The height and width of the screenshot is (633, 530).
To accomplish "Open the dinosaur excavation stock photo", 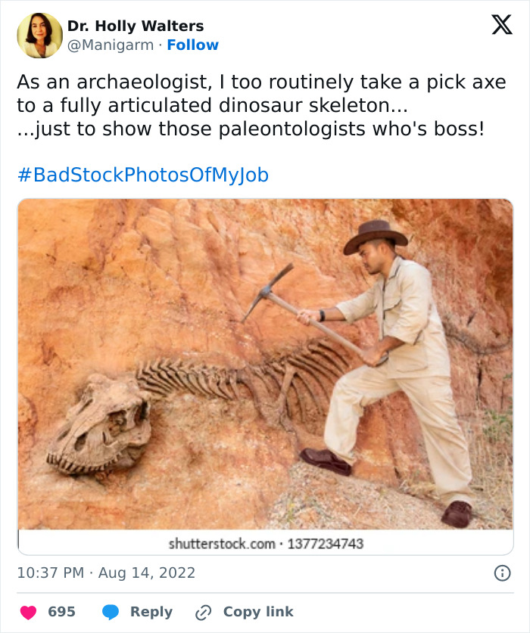I will pos(265,363).
